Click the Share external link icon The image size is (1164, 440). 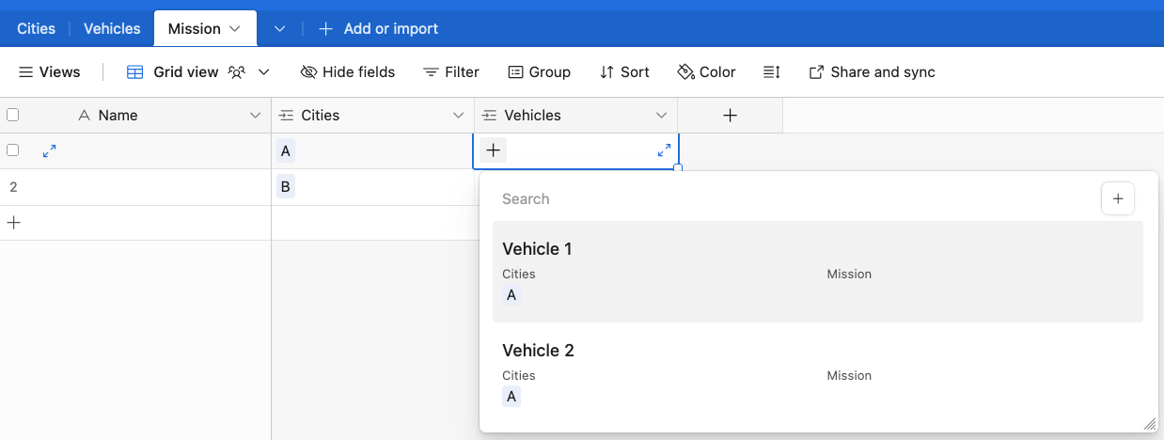816,72
